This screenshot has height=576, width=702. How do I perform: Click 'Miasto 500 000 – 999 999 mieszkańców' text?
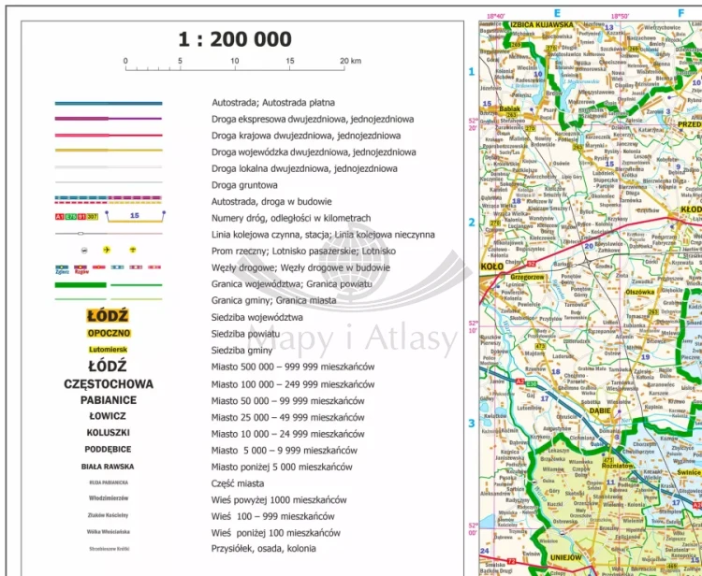pyautogui.click(x=293, y=367)
